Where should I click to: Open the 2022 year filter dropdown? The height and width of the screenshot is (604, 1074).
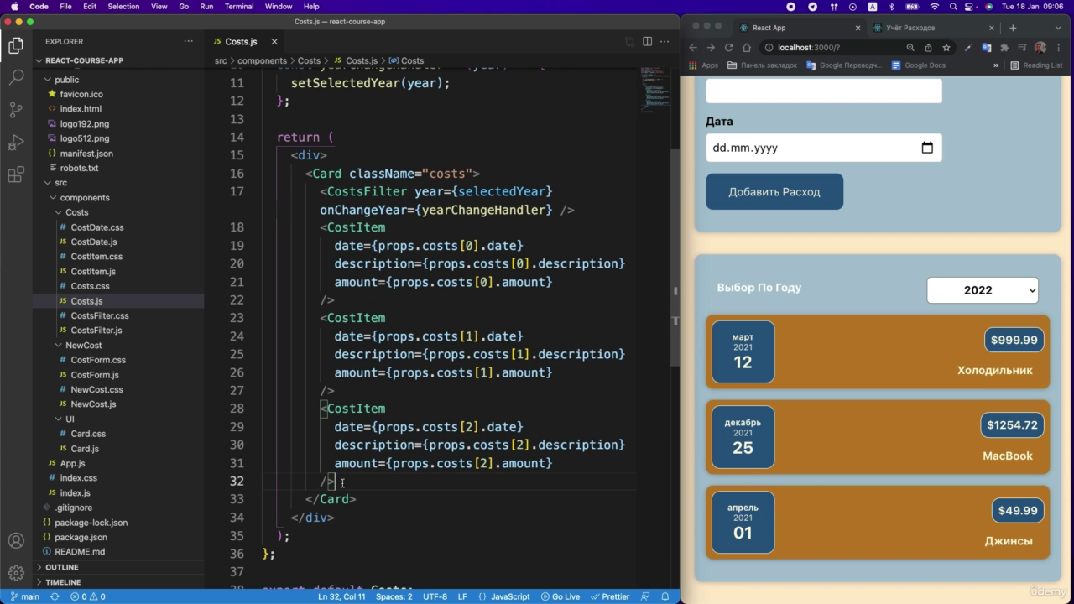pos(983,290)
